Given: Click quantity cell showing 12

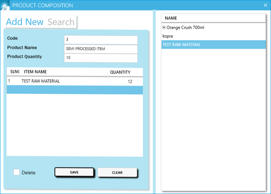Looking at the screenshot, I should [130, 82].
